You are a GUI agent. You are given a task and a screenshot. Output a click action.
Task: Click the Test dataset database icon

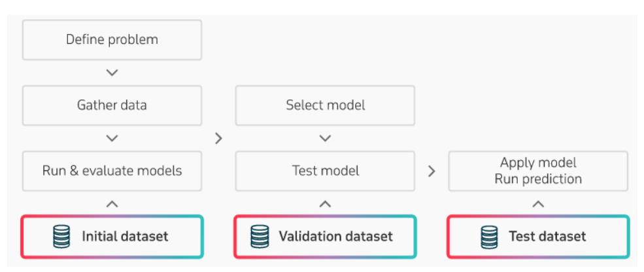pos(490,237)
